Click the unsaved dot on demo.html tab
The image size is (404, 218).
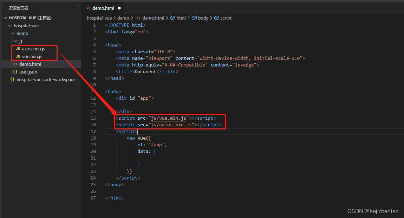tap(119, 8)
